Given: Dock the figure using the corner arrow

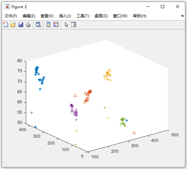Looking at the screenshot, I should tap(182, 16).
